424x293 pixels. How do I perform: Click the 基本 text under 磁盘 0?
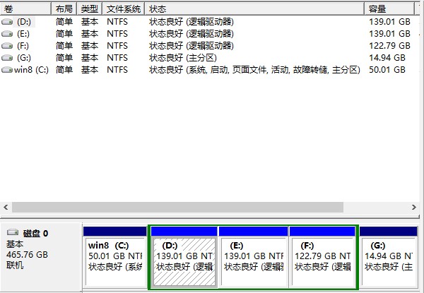click(15, 244)
